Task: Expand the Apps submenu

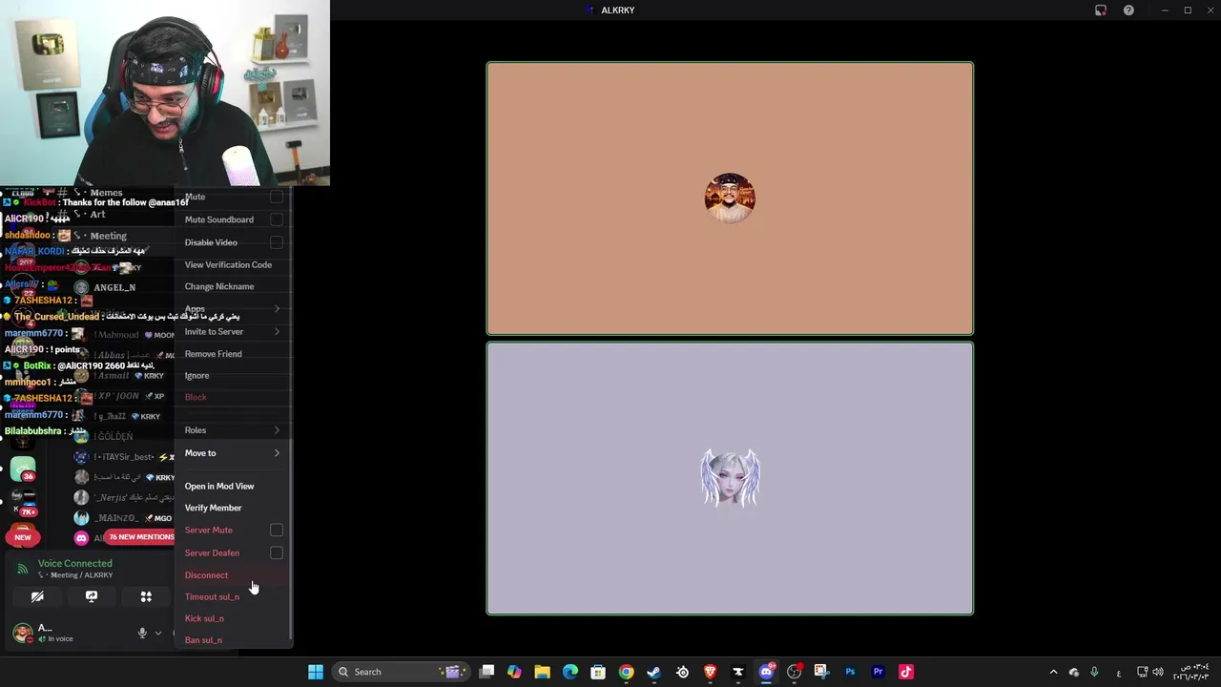Action: [x=232, y=308]
